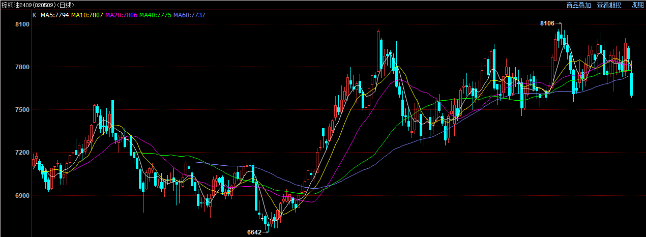This screenshot has width=646, height=237.
Task: Click the K label before MA5
Action: [35, 15]
